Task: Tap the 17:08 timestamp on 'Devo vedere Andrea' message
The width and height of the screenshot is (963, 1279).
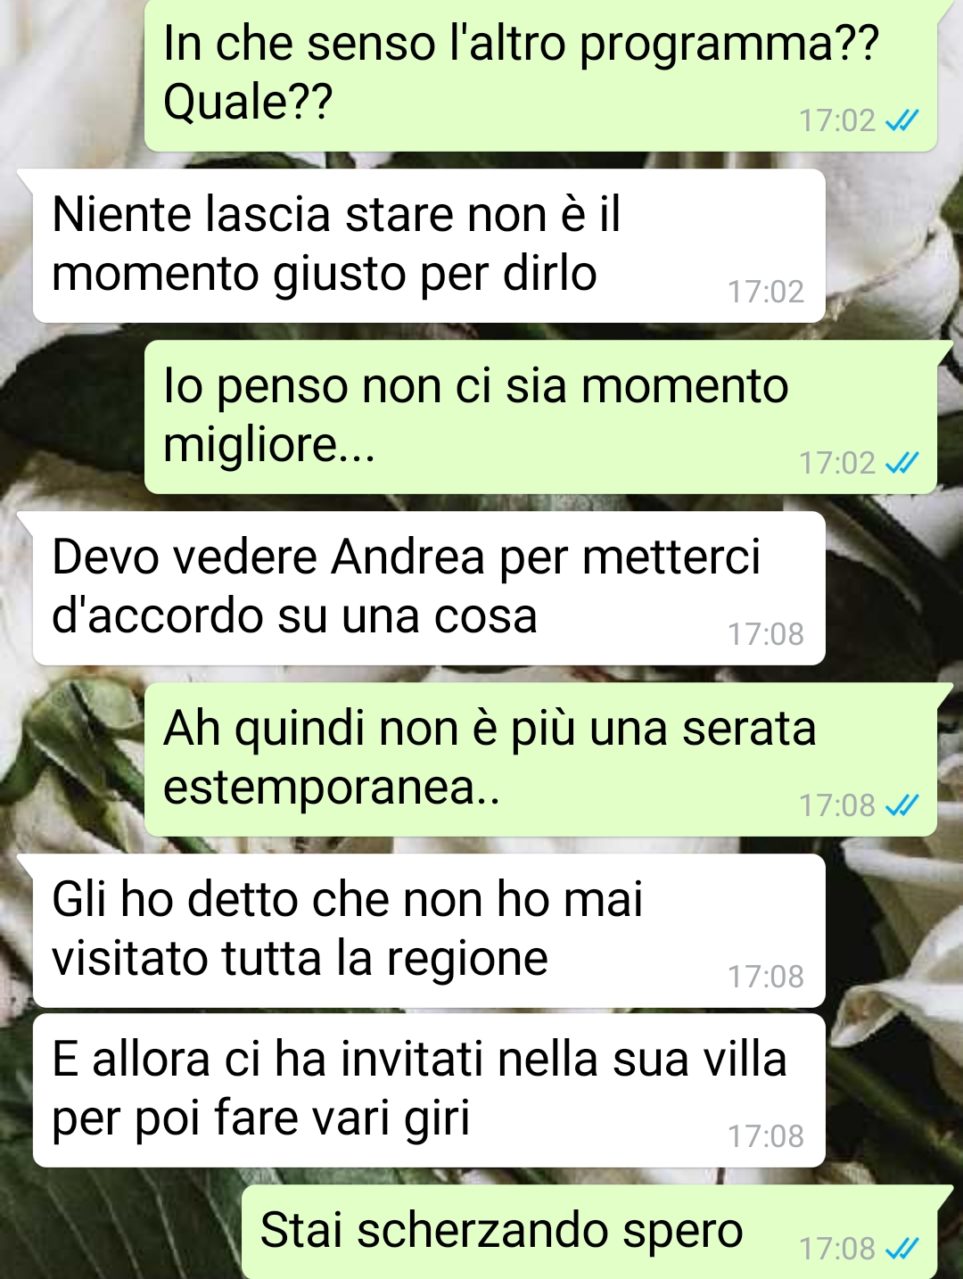Action: (x=765, y=634)
